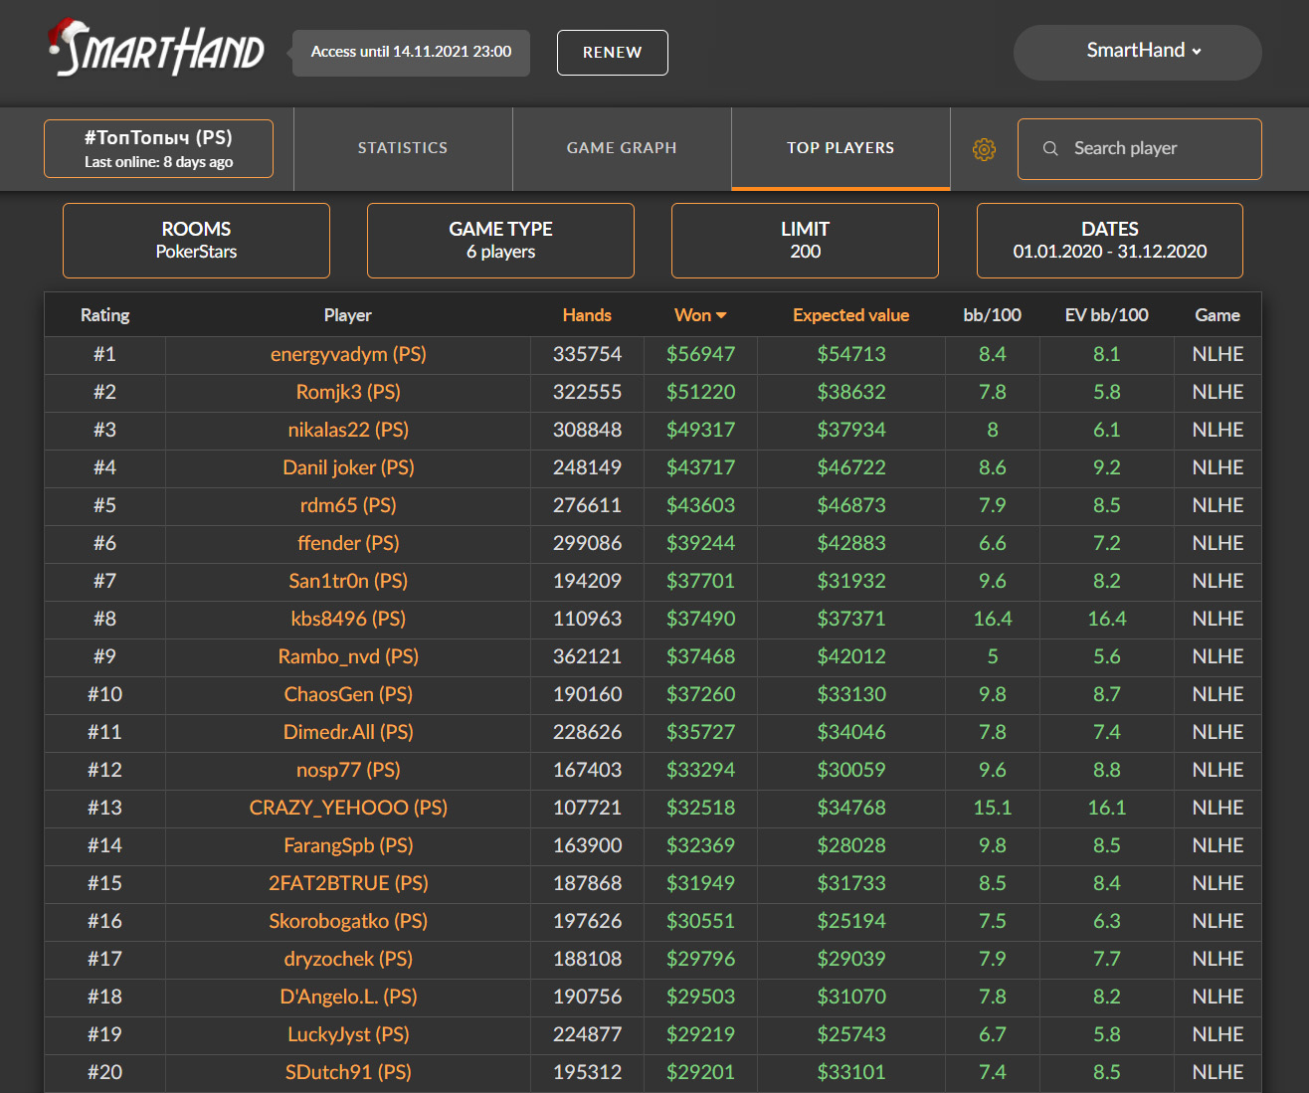The height and width of the screenshot is (1093, 1309).
Task: Sort by Expected value column header
Action: pos(850,315)
